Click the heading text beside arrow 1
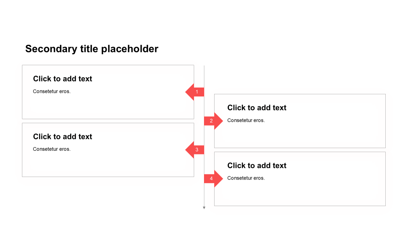The image size is (408, 230). point(62,79)
